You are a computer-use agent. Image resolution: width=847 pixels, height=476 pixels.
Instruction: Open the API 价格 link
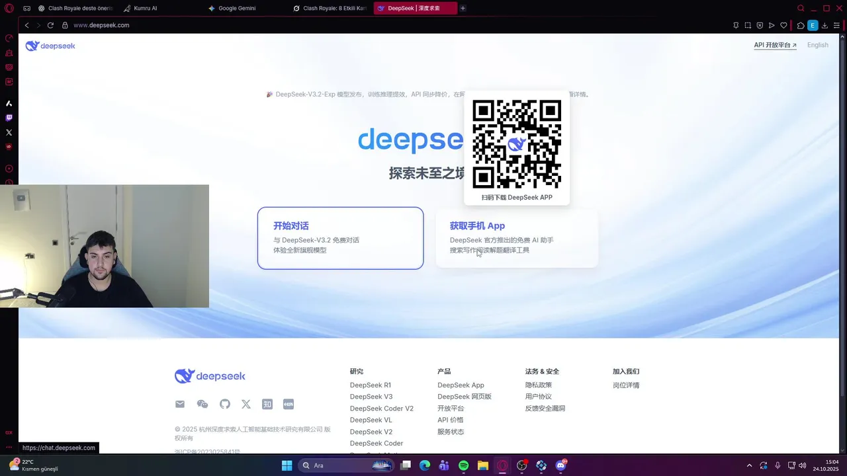click(x=451, y=420)
